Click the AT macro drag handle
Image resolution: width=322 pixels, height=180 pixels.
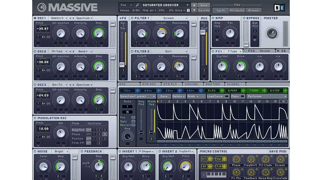pos(210,166)
